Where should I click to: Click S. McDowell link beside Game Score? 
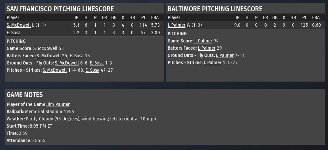click(45, 48)
